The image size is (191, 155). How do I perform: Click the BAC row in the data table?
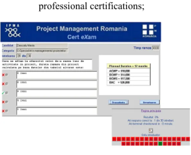pos(128,82)
